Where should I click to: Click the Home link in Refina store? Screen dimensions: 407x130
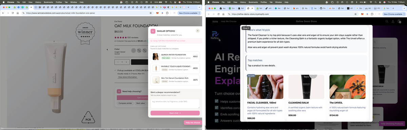(215, 21)
